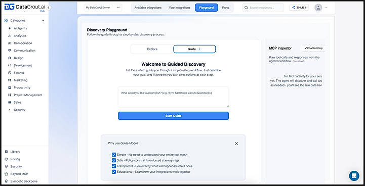Select the Analytics category

click(x=20, y=36)
